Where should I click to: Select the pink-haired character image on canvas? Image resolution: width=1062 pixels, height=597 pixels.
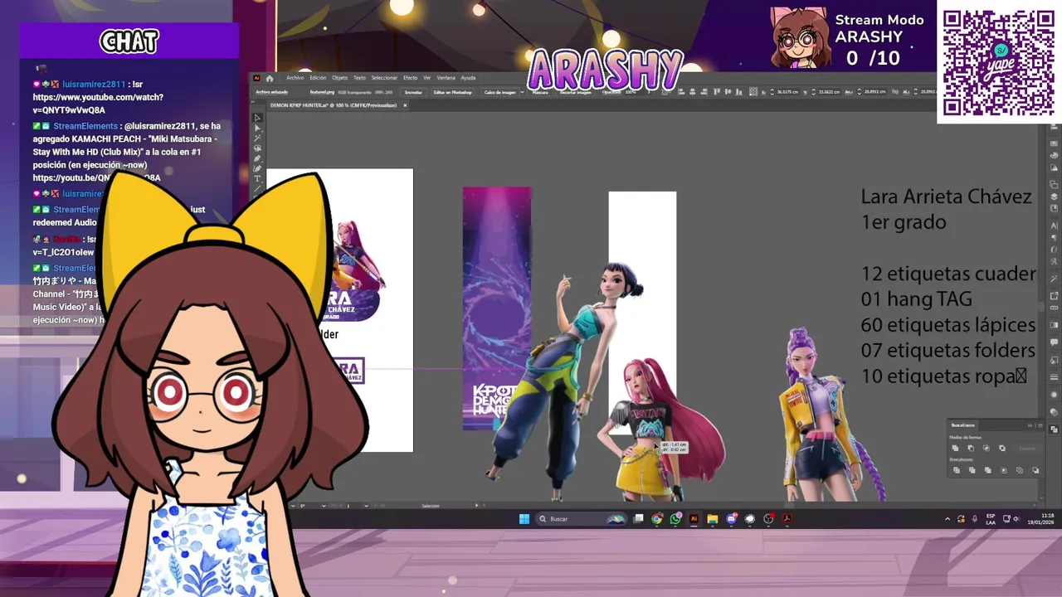(664, 431)
